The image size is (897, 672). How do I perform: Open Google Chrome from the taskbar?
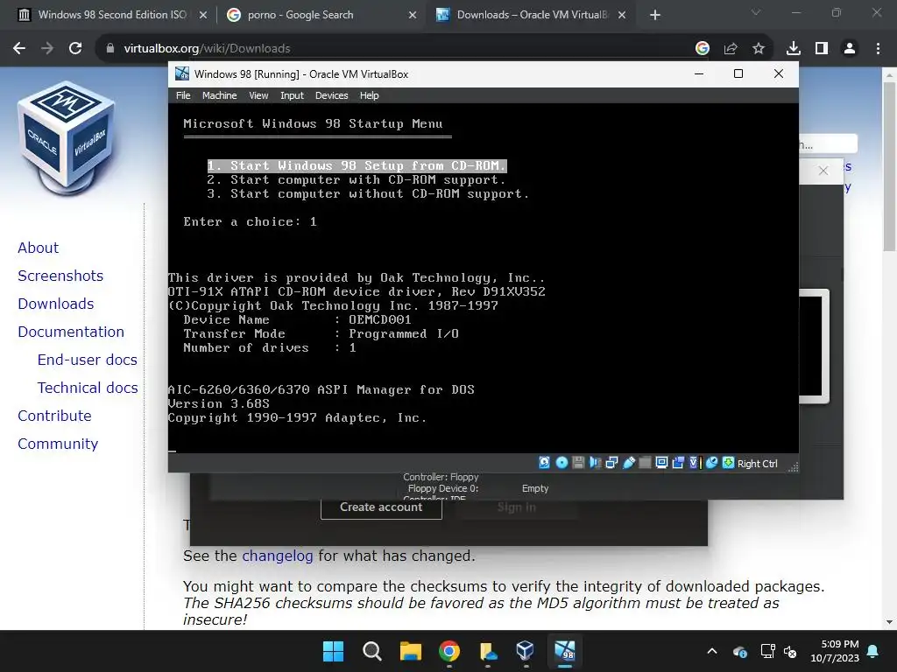point(449,651)
